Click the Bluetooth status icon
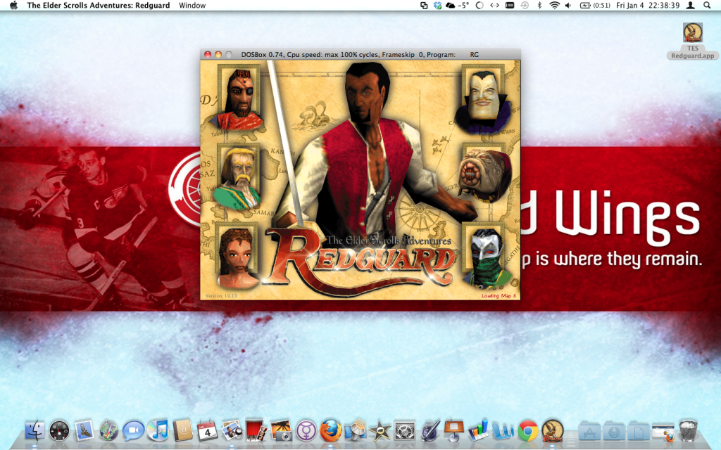This screenshot has width=721, height=450. (539, 6)
